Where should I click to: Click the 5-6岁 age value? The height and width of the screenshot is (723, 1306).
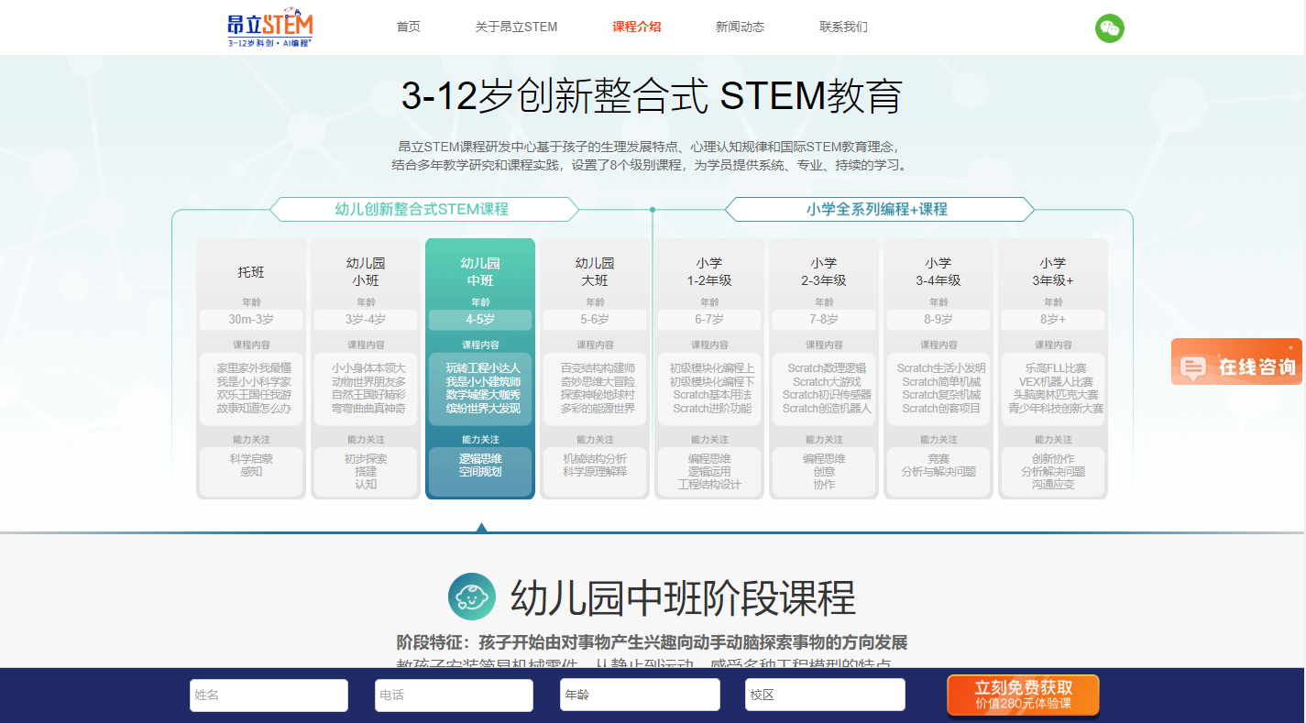tap(595, 320)
